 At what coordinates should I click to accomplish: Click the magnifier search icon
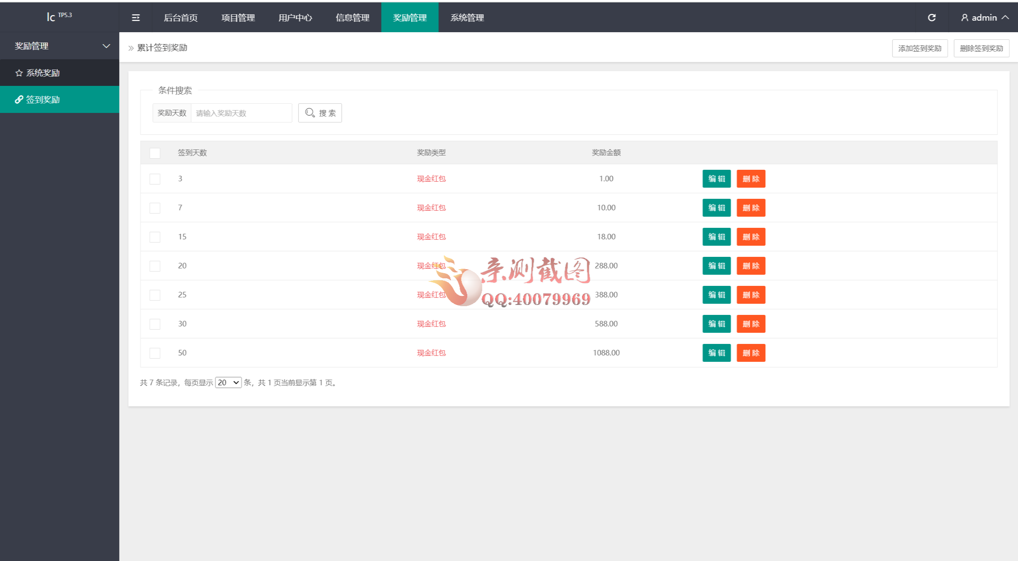(x=310, y=113)
